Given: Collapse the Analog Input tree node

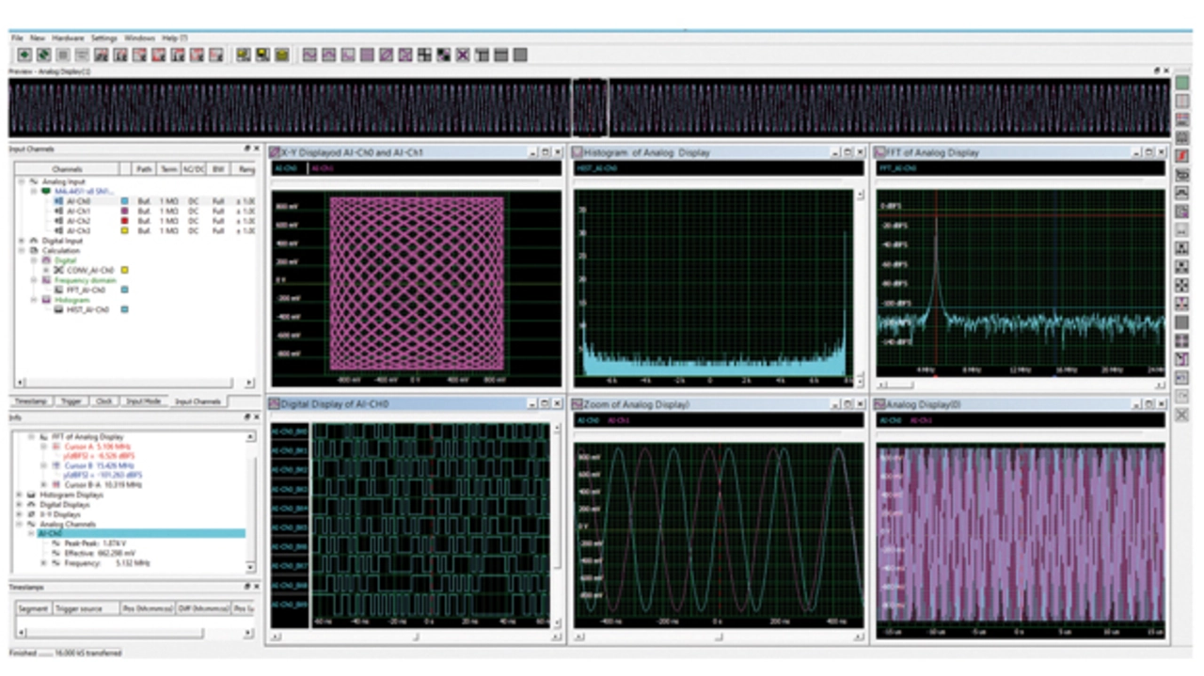Looking at the screenshot, I should coord(21,181).
